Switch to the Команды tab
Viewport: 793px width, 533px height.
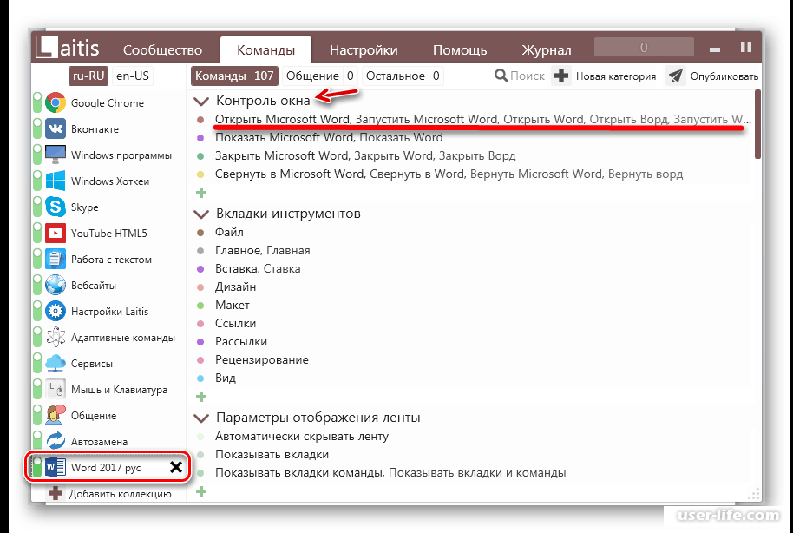click(x=265, y=49)
